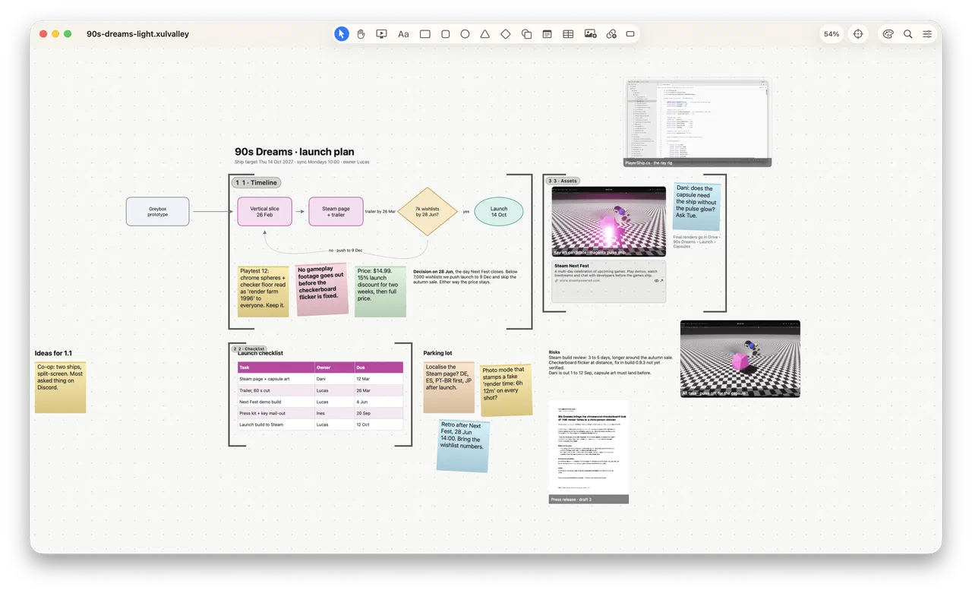
Task: Click the '90s Dreams · launch plan' title
Action: point(295,152)
